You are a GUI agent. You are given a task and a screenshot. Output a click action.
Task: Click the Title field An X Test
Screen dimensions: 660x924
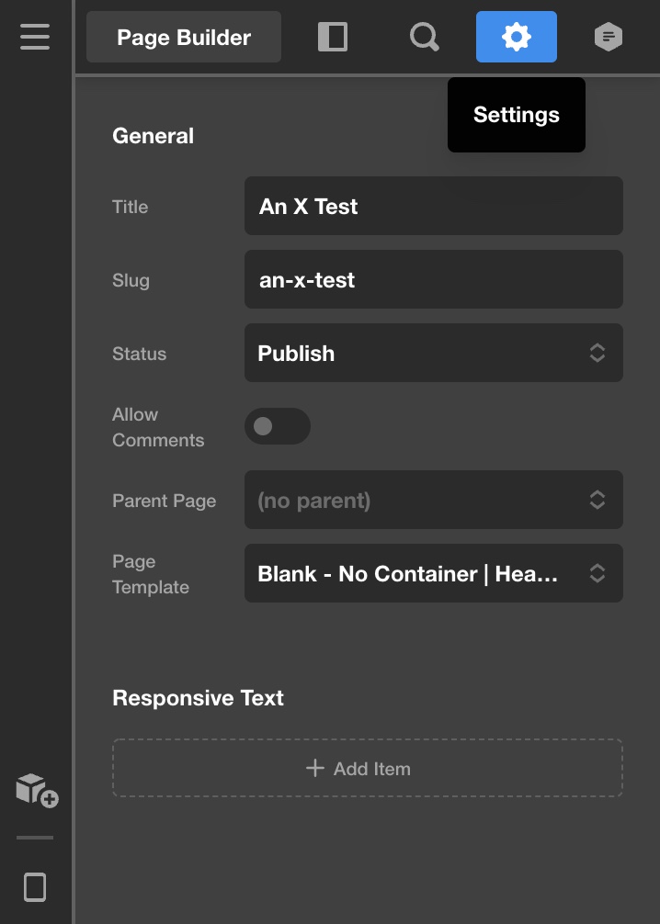(434, 206)
